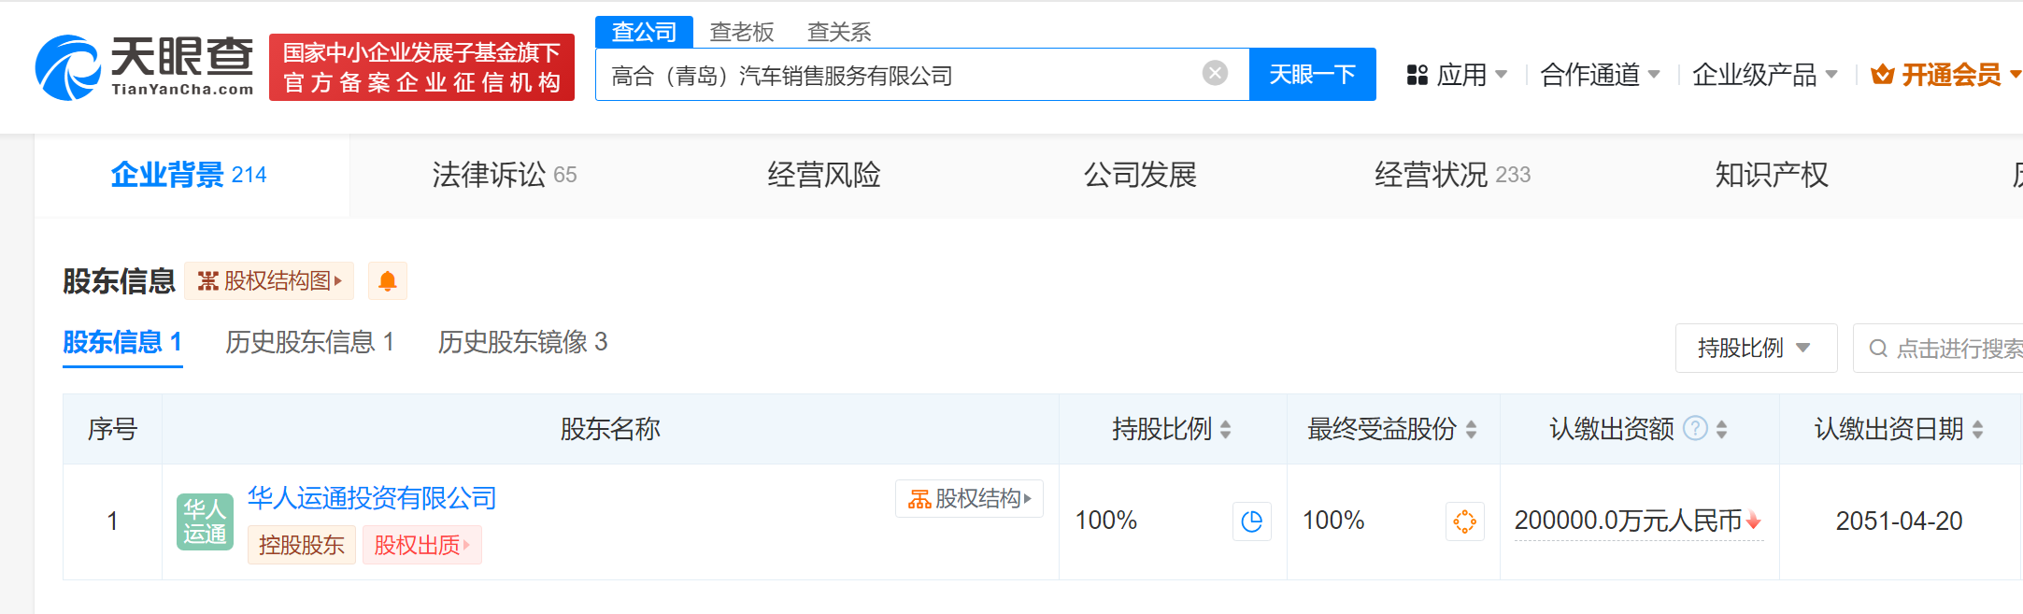This screenshot has height=614, width=2023.
Task: Expand the 合作通道 dropdown
Action: (x=1600, y=75)
